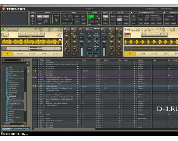Select Deck A in Decks panel
This screenshot has height=141, width=178.
(x=91, y=16)
